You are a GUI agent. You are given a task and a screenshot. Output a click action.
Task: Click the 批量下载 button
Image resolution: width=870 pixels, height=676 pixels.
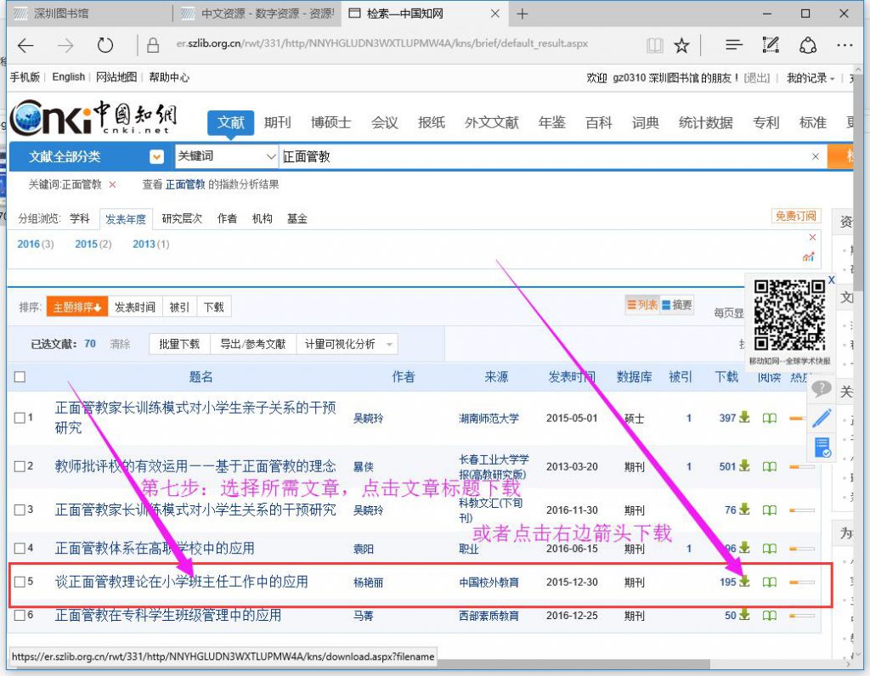(x=178, y=344)
